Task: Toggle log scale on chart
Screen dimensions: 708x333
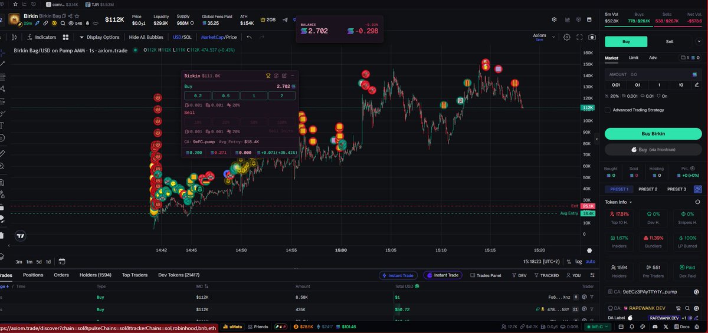Action: coord(578,262)
